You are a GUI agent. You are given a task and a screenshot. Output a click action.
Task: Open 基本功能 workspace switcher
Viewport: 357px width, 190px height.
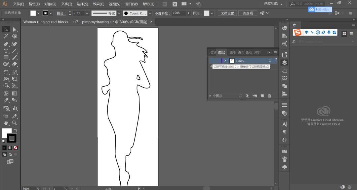point(273,4)
